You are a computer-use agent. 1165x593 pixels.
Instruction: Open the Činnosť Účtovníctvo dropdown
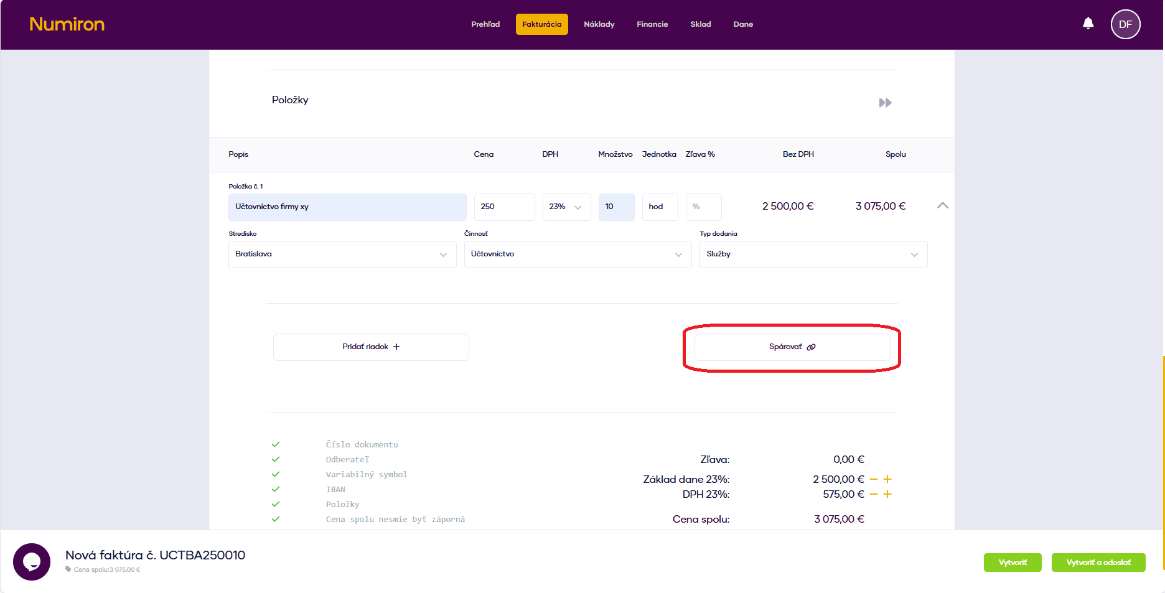tap(578, 254)
